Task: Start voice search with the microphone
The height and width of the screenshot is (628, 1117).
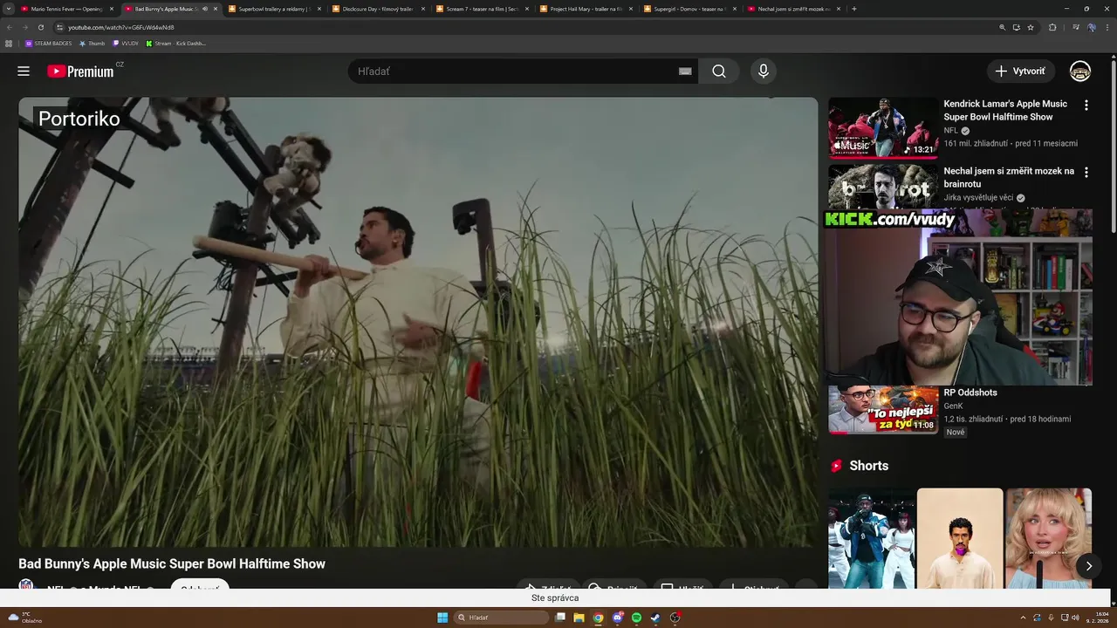Action: 764,72
